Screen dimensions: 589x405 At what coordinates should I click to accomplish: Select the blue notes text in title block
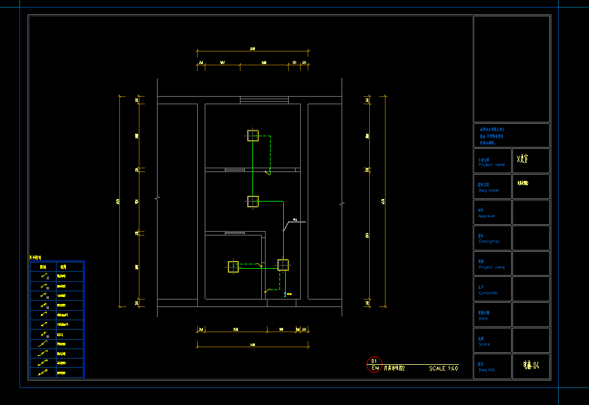(492, 135)
